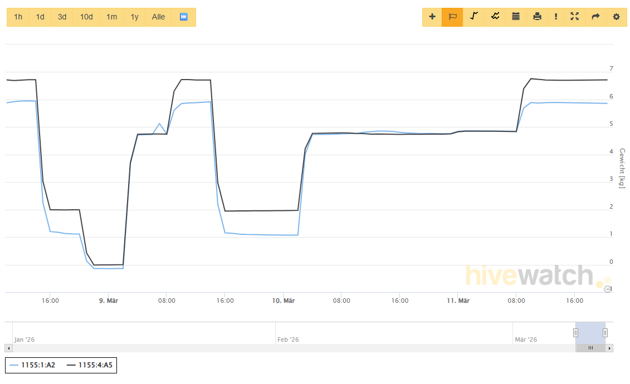Choose the 1m time range
Image resolution: width=630 pixels, height=384 pixels.
pos(111,17)
